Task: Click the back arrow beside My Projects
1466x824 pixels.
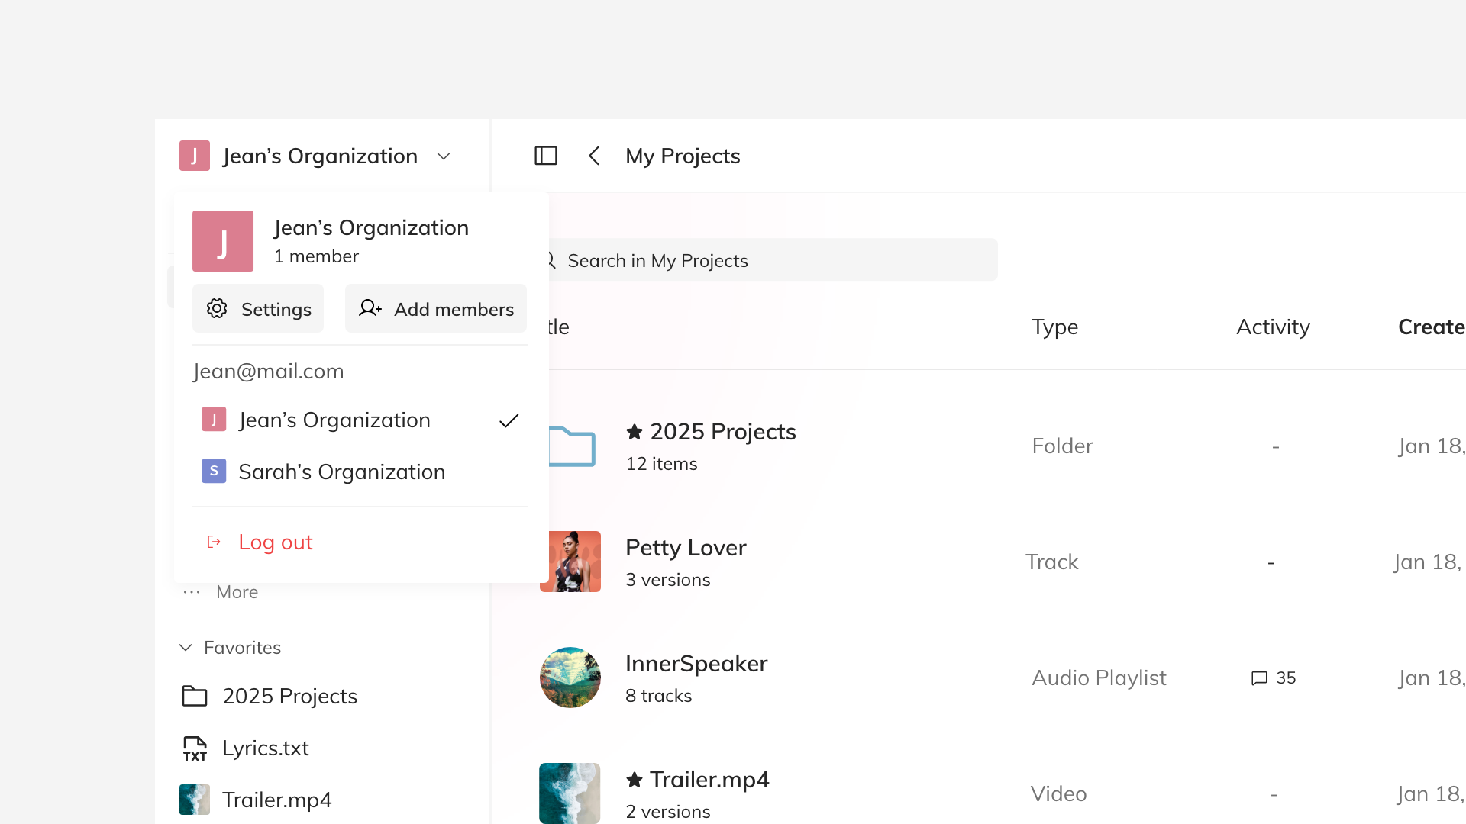Action: click(x=594, y=156)
